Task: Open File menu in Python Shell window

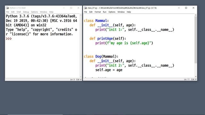Action: click(7, 12)
